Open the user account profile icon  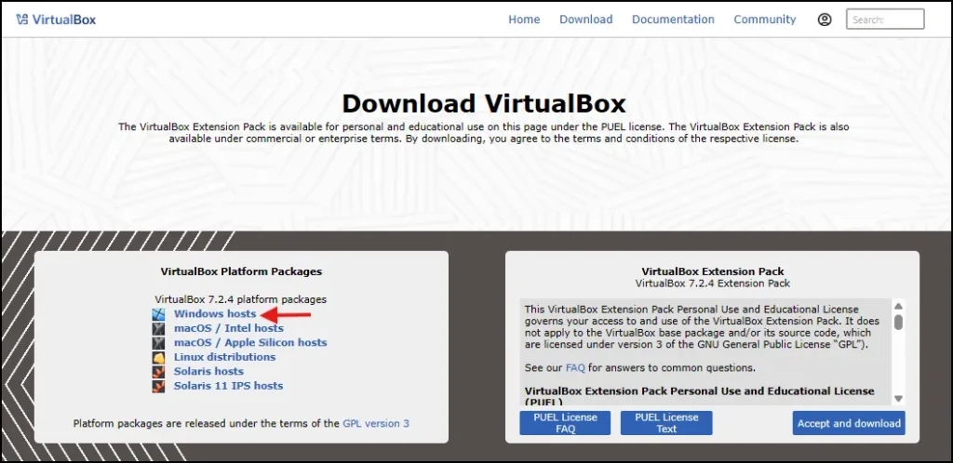point(825,20)
